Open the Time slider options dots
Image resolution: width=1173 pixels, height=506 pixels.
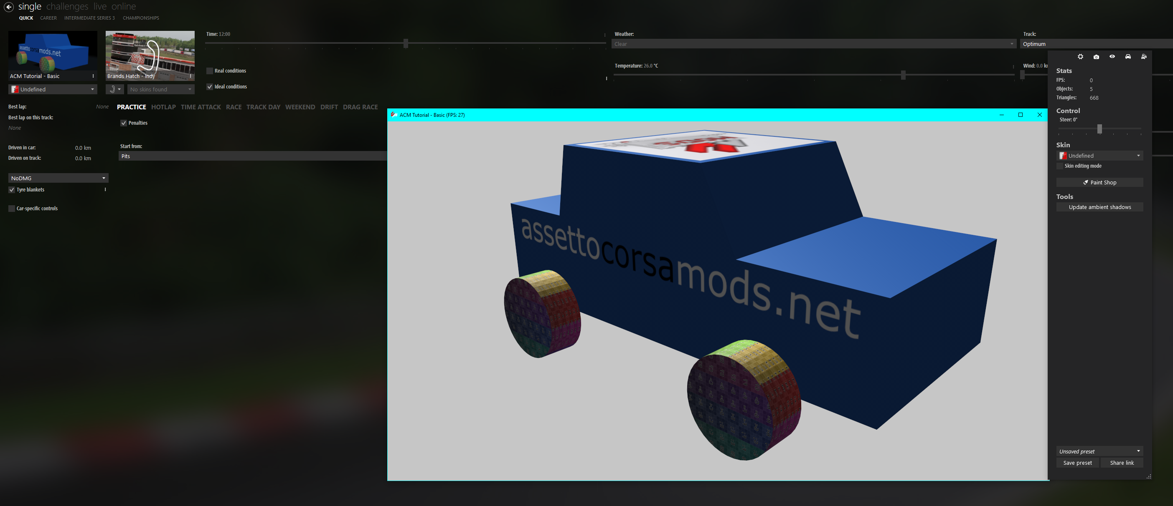tap(605, 35)
